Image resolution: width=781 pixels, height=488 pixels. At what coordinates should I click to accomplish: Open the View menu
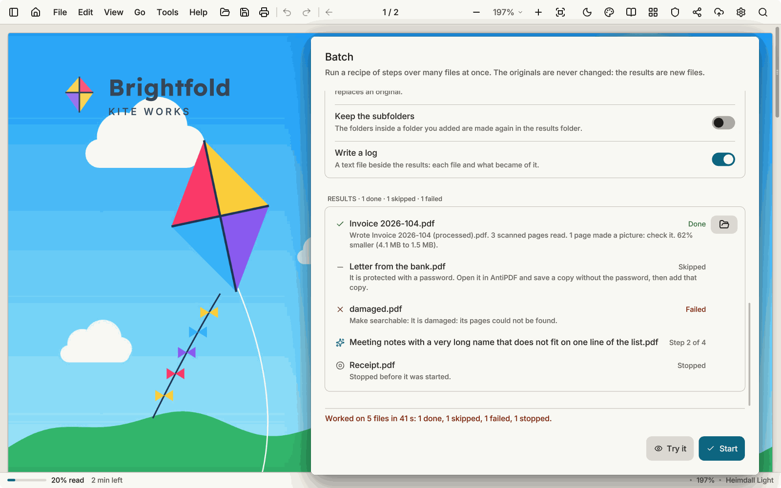(x=113, y=12)
